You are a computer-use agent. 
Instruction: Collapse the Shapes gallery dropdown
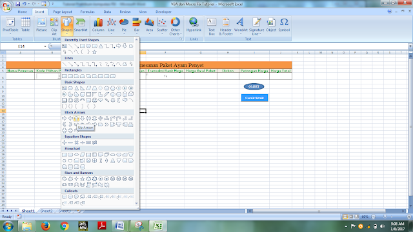click(67, 26)
